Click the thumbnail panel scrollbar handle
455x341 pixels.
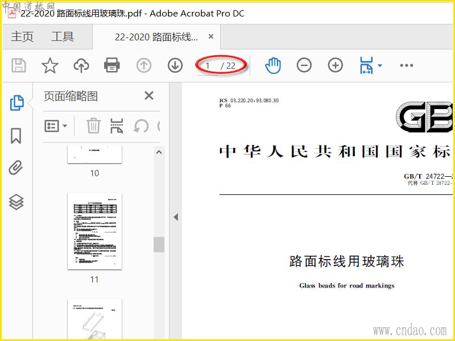tap(159, 244)
